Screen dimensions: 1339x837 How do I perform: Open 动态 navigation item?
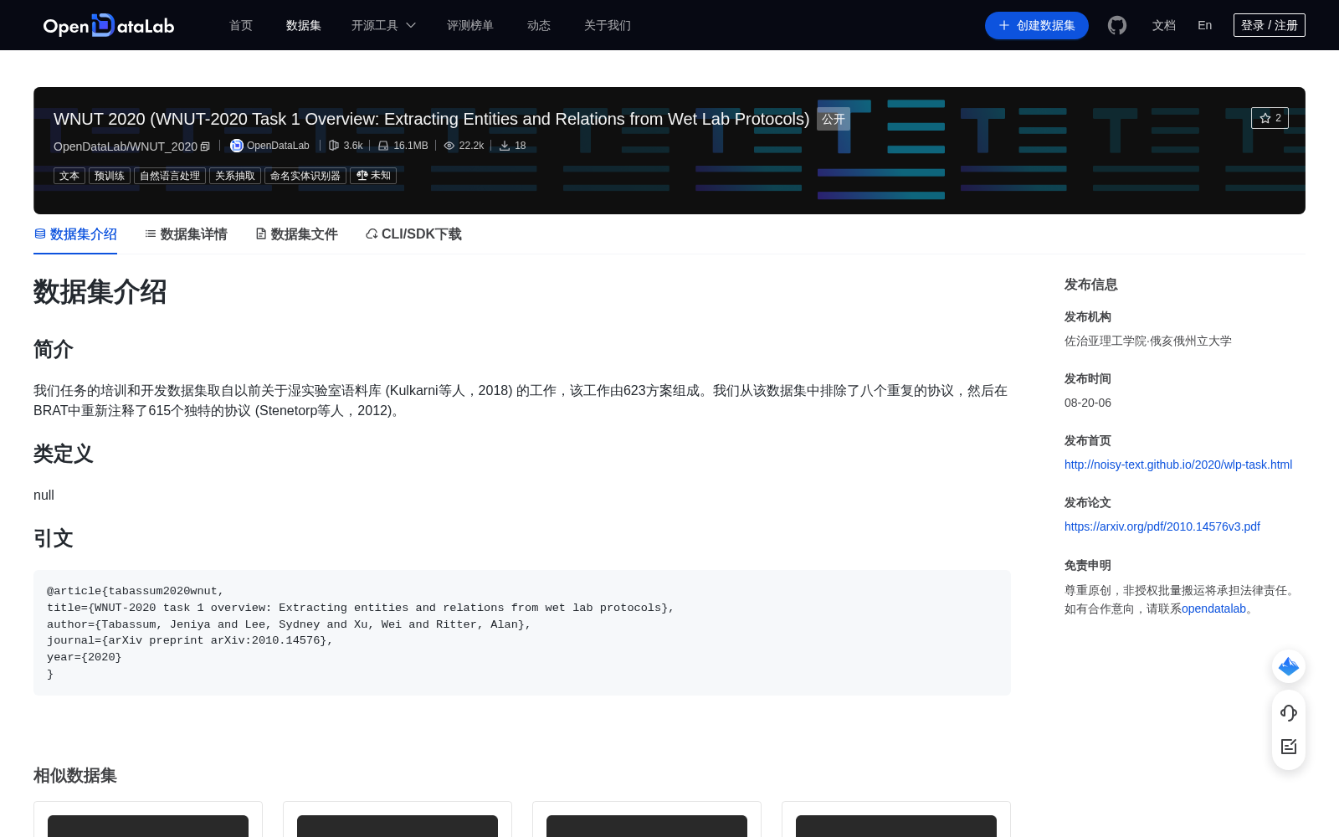pyautogui.click(x=539, y=25)
